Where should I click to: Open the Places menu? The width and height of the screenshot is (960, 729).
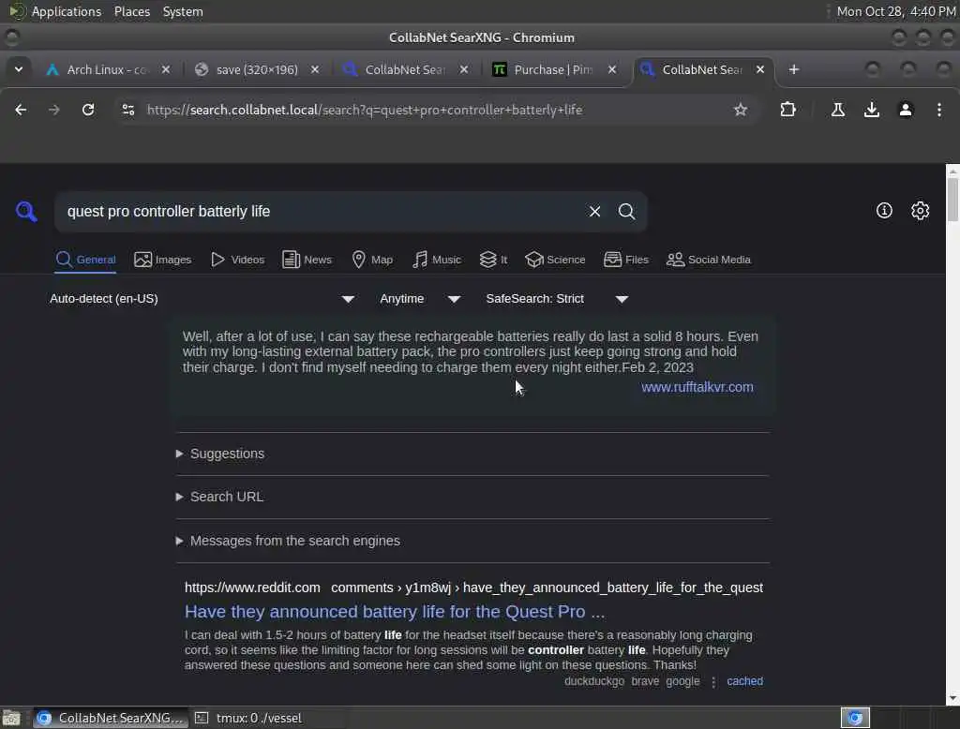[131, 11]
